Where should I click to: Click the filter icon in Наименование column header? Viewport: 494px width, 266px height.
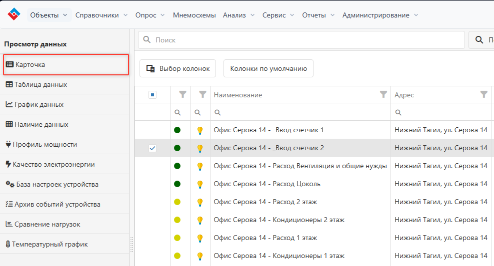tap(383, 94)
